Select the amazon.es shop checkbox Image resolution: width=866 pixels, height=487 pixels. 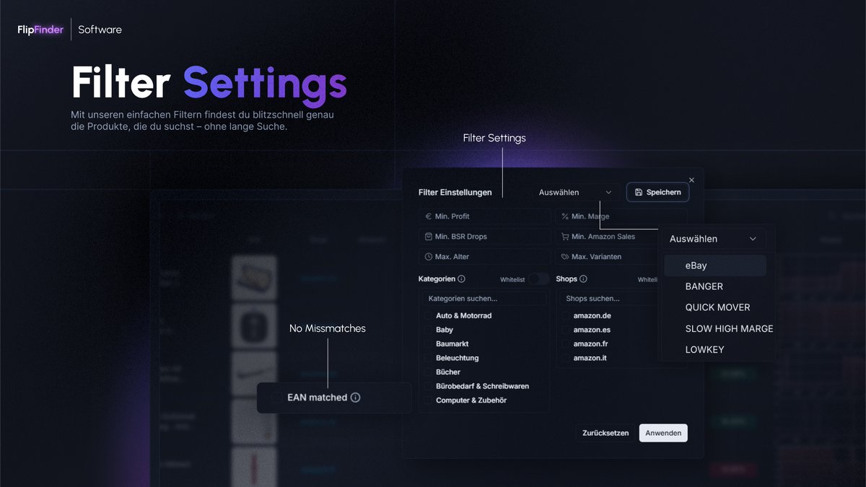(x=566, y=330)
